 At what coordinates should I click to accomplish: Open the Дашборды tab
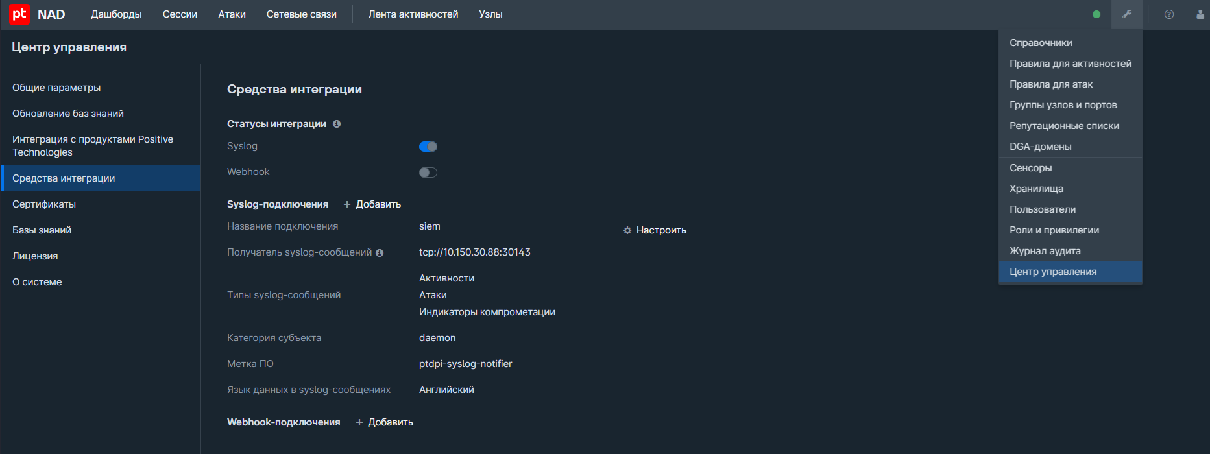(x=116, y=14)
